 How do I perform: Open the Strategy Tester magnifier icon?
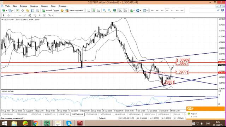click(37, 11)
